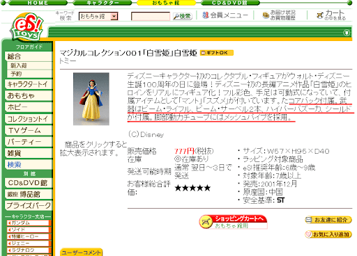Add item to shopping cart
The width and height of the screenshot is (357, 256).
(233, 222)
